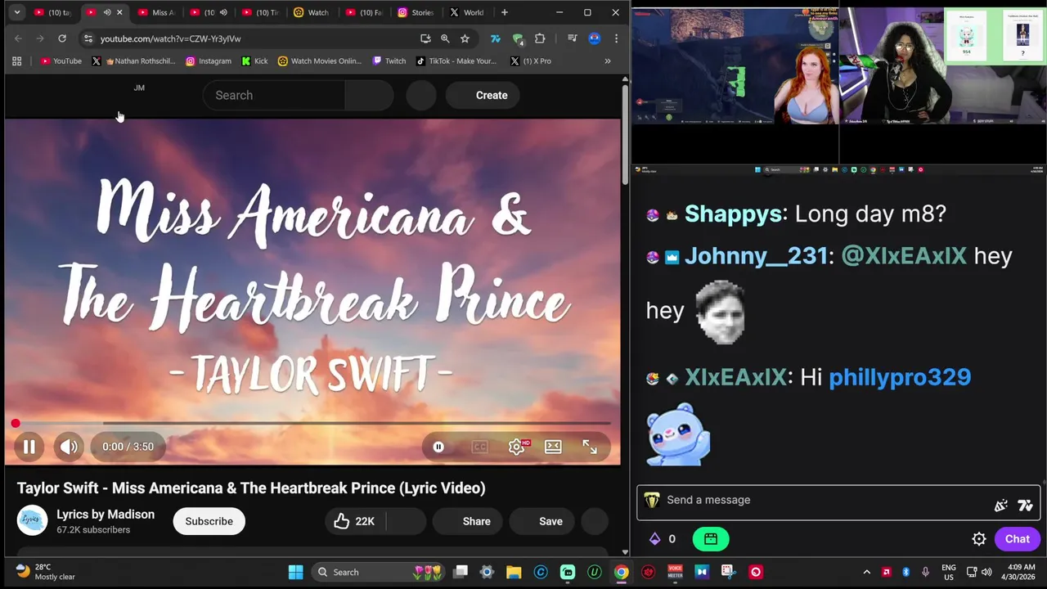1047x589 pixels.
Task: Open the Twitch bookmark
Action: pyautogui.click(x=389, y=61)
